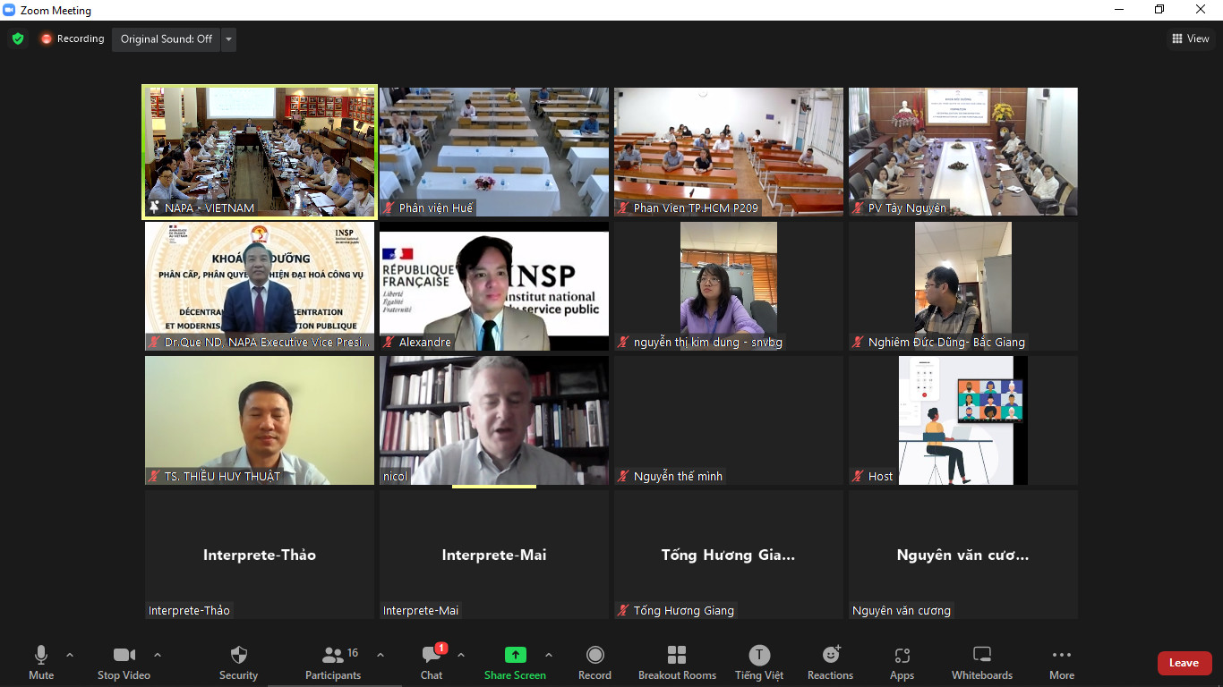The height and width of the screenshot is (687, 1223).
Task: Select nguyễn thị kim dung - snvbg tile
Action: [729, 286]
